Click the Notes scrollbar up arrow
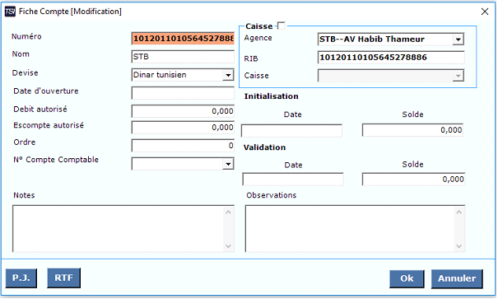Screen dimensions: 498x299 pos(228,212)
